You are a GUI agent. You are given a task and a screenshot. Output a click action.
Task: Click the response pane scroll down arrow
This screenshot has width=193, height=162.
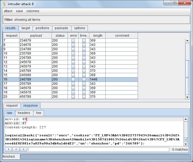tap(186, 144)
